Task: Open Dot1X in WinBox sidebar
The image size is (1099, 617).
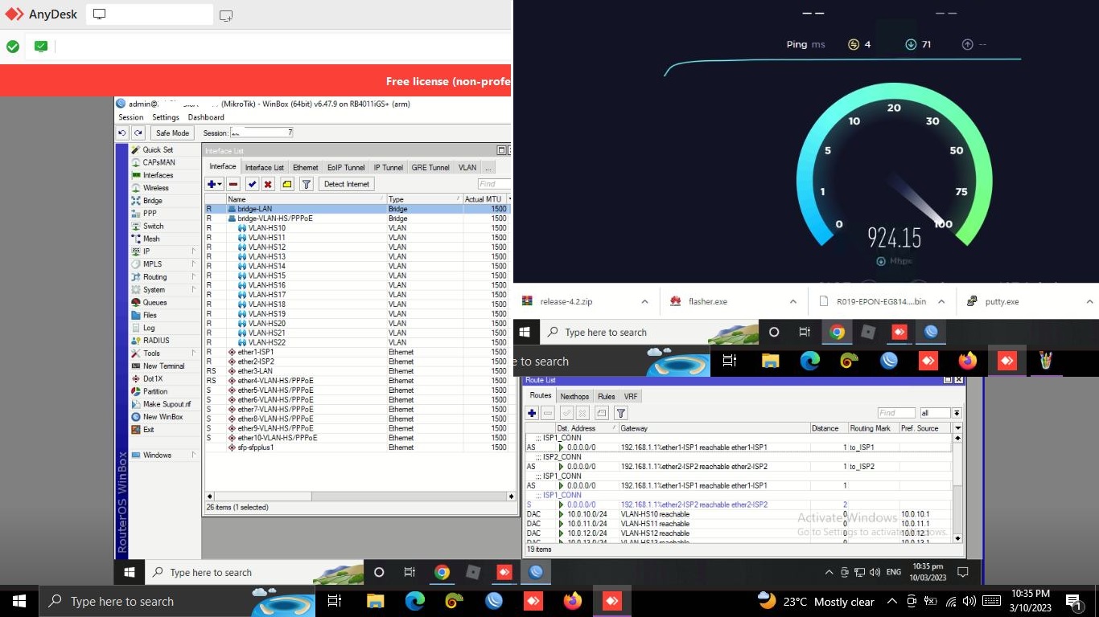Action: click(153, 378)
